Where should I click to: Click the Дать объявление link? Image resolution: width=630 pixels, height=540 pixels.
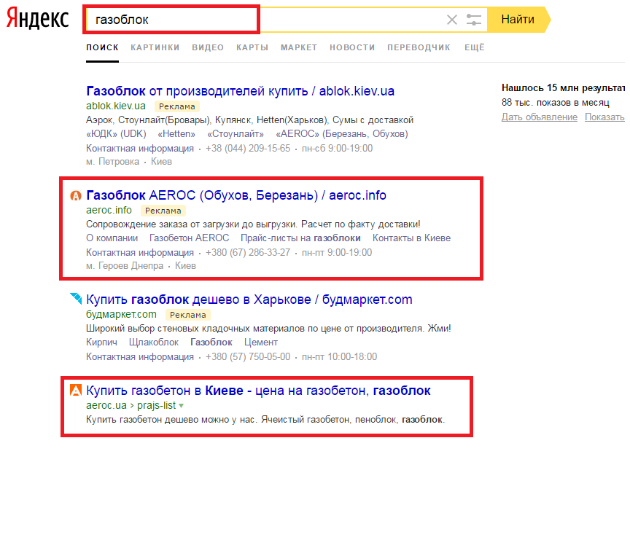pos(539,117)
